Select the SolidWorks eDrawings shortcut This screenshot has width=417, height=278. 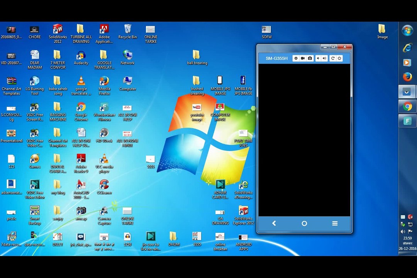(x=243, y=190)
